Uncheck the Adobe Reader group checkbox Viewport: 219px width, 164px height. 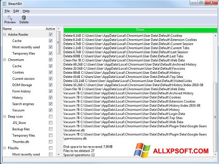51,35
